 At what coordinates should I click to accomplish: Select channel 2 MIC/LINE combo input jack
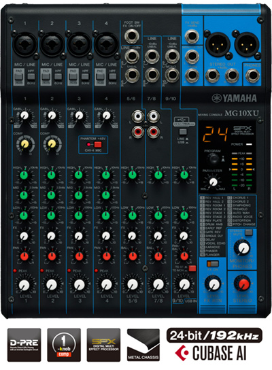click(x=52, y=44)
